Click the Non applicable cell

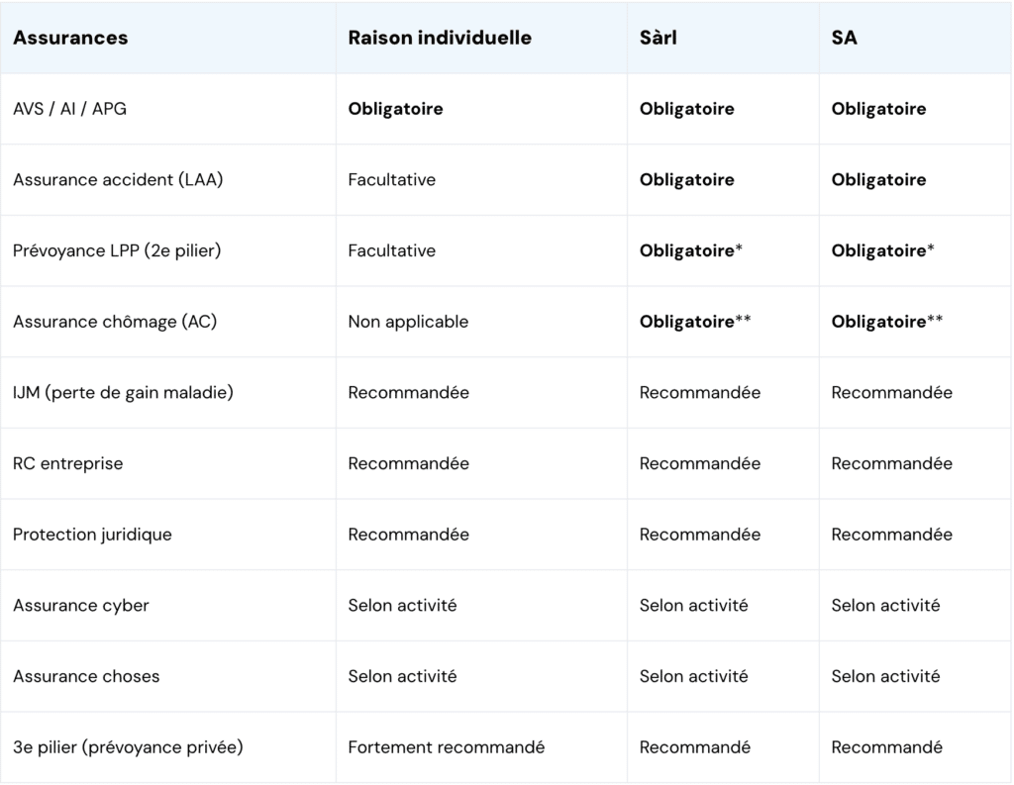coord(408,322)
